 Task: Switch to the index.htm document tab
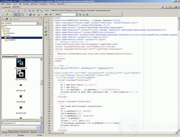(x=15, y=7)
